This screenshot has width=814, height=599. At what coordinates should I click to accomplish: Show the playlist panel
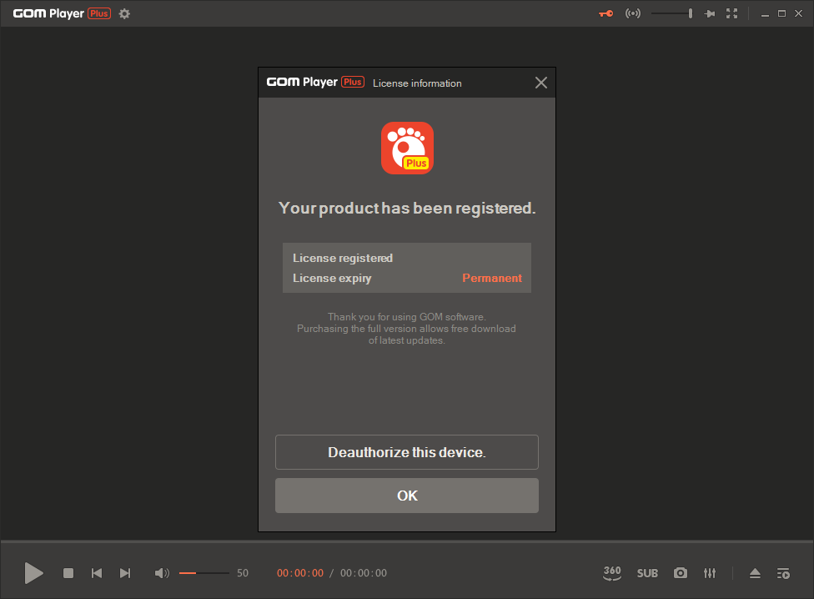(783, 573)
